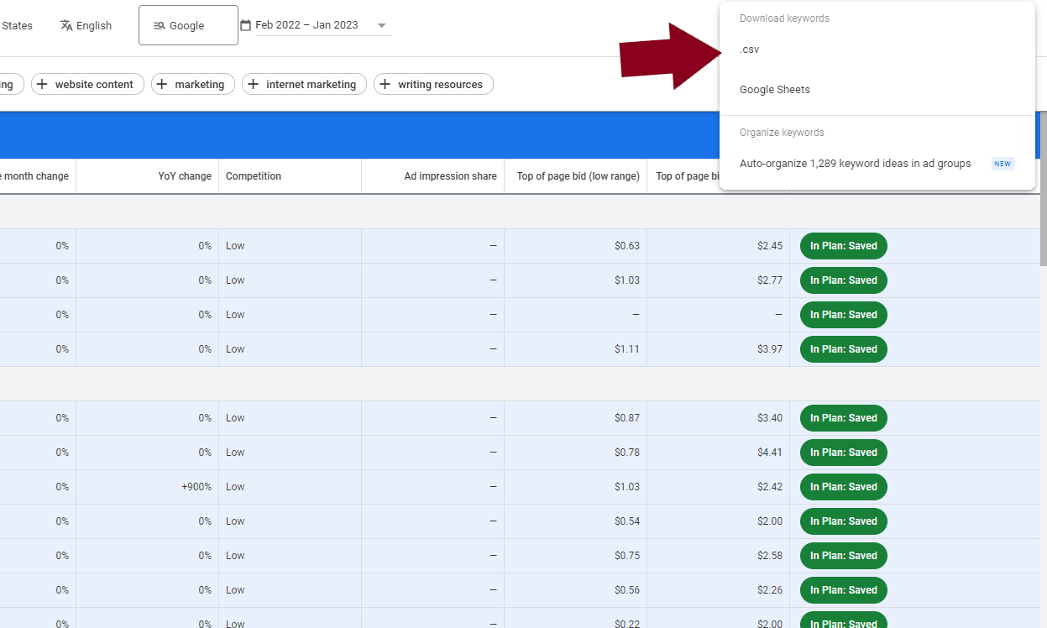
Task: Toggle In Plan: Saved on the last visible row
Action: click(843, 621)
